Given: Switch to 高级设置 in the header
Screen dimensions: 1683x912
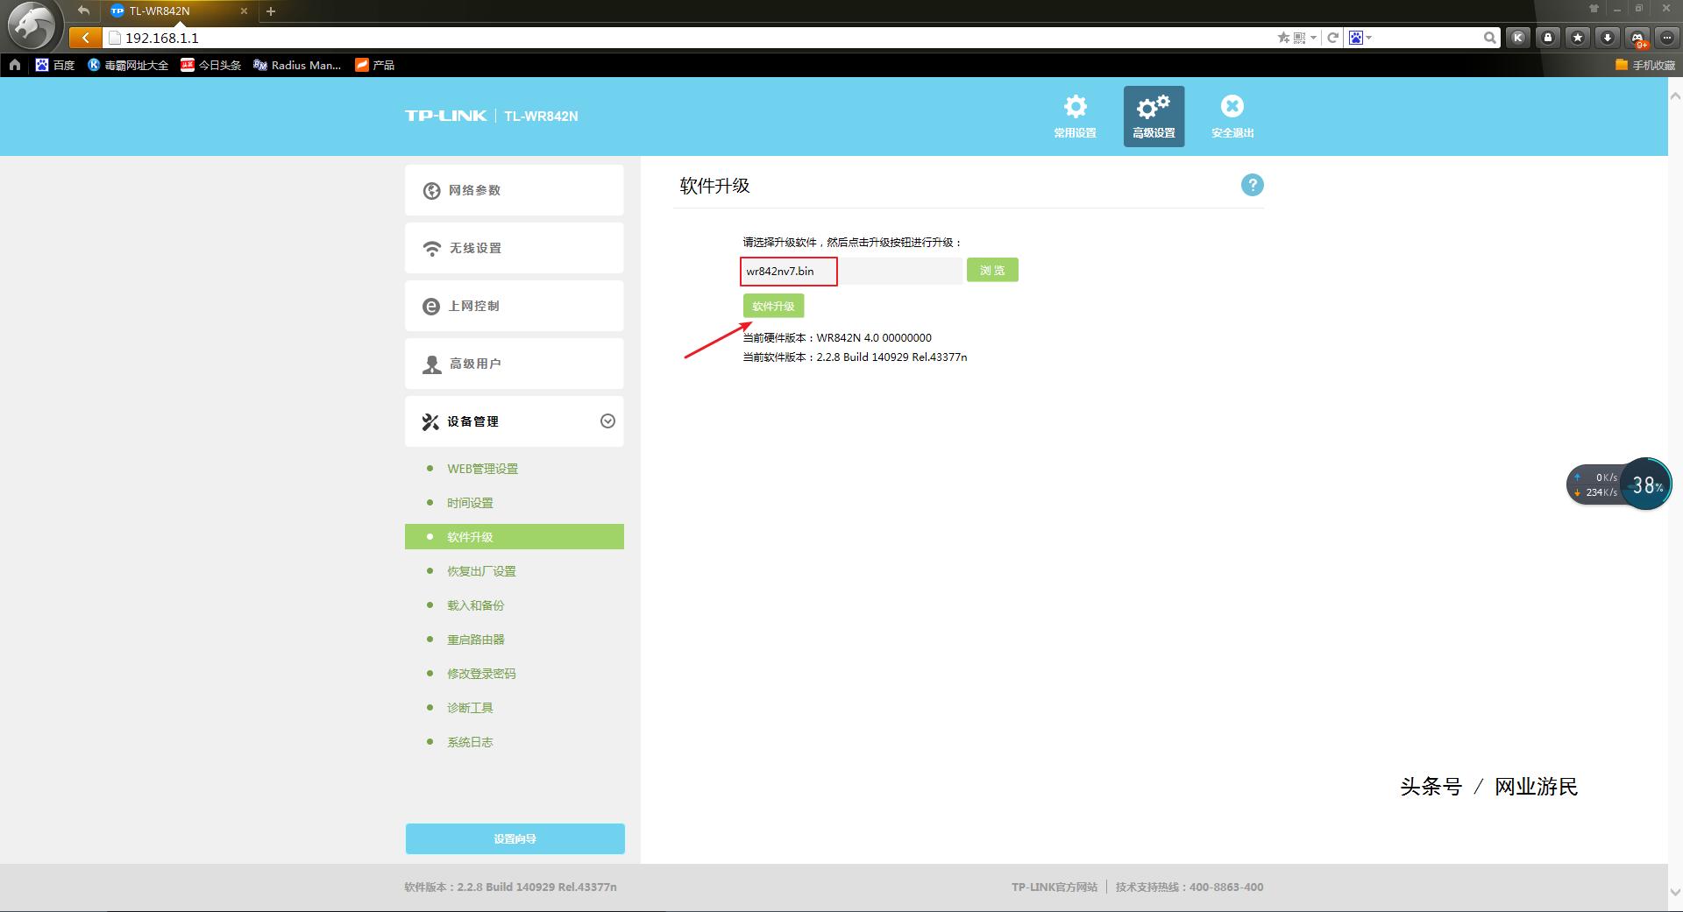Looking at the screenshot, I should 1154,116.
